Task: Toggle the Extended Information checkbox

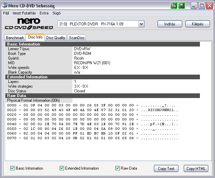Action: [62, 168]
